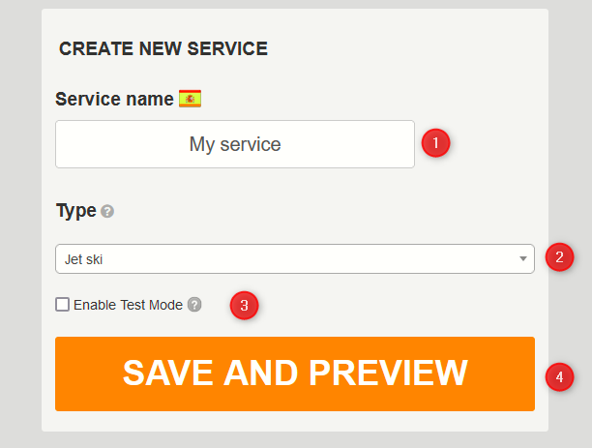Click the word SAVE on orange button
The height and width of the screenshot is (448, 592).
(x=167, y=373)
